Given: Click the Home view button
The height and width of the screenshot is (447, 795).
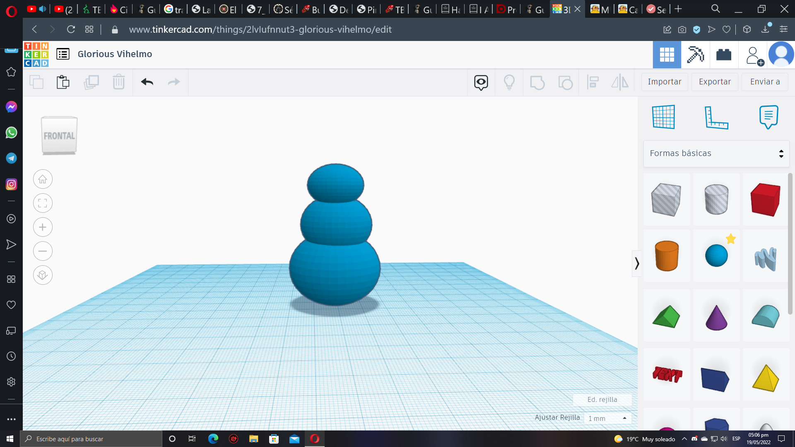Looking at the screenshot, I should tap(43, 179).
